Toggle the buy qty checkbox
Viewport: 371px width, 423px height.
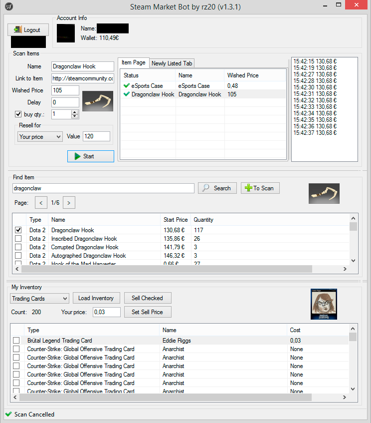[18, 114]
